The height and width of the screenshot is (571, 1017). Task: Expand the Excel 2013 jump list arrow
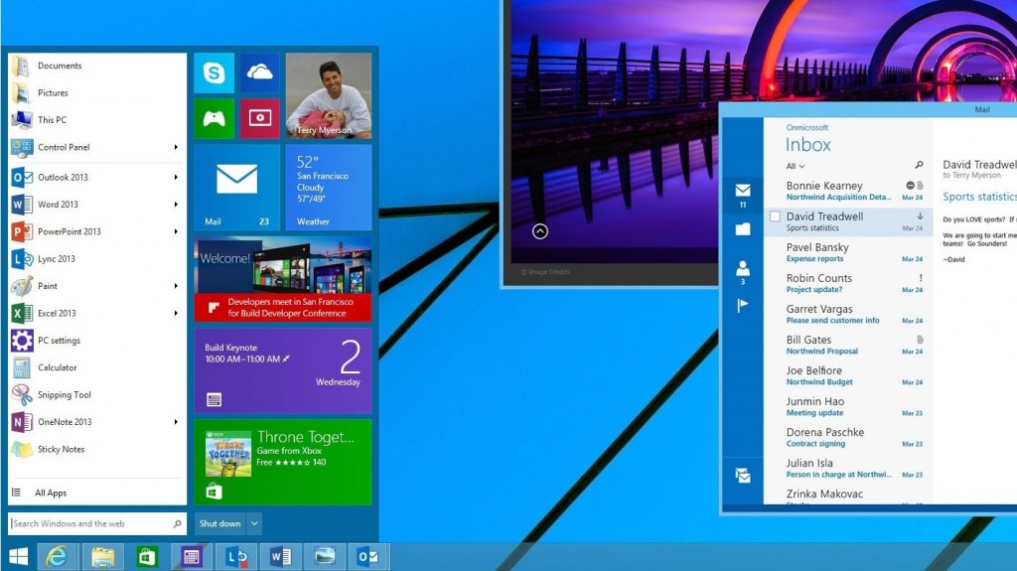176,314
